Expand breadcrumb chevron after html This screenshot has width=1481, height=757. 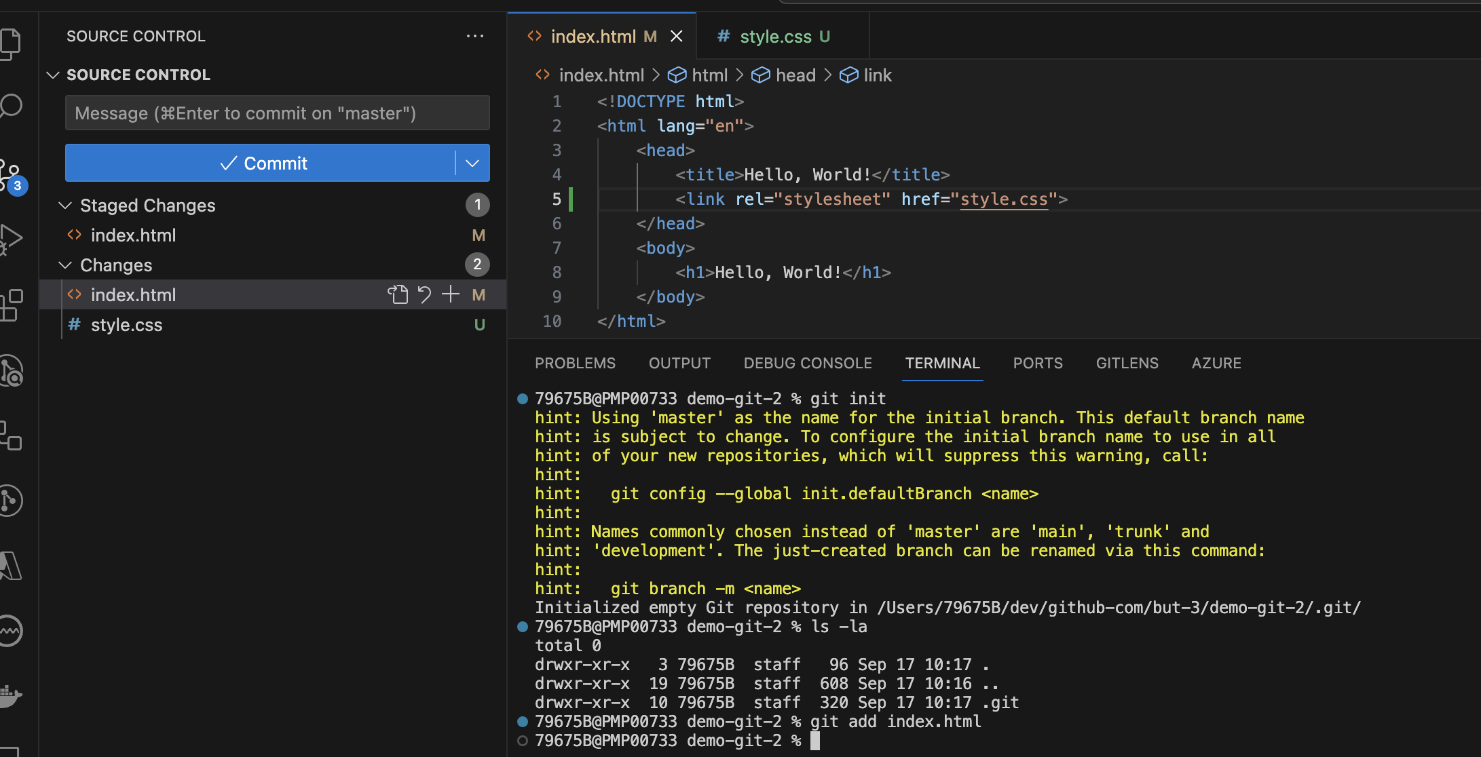[x=740, y=75]
